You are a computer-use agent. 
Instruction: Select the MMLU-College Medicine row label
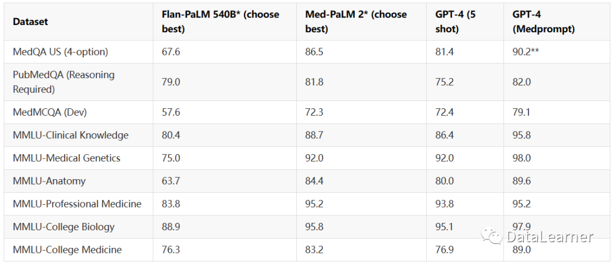coord(67,250)
